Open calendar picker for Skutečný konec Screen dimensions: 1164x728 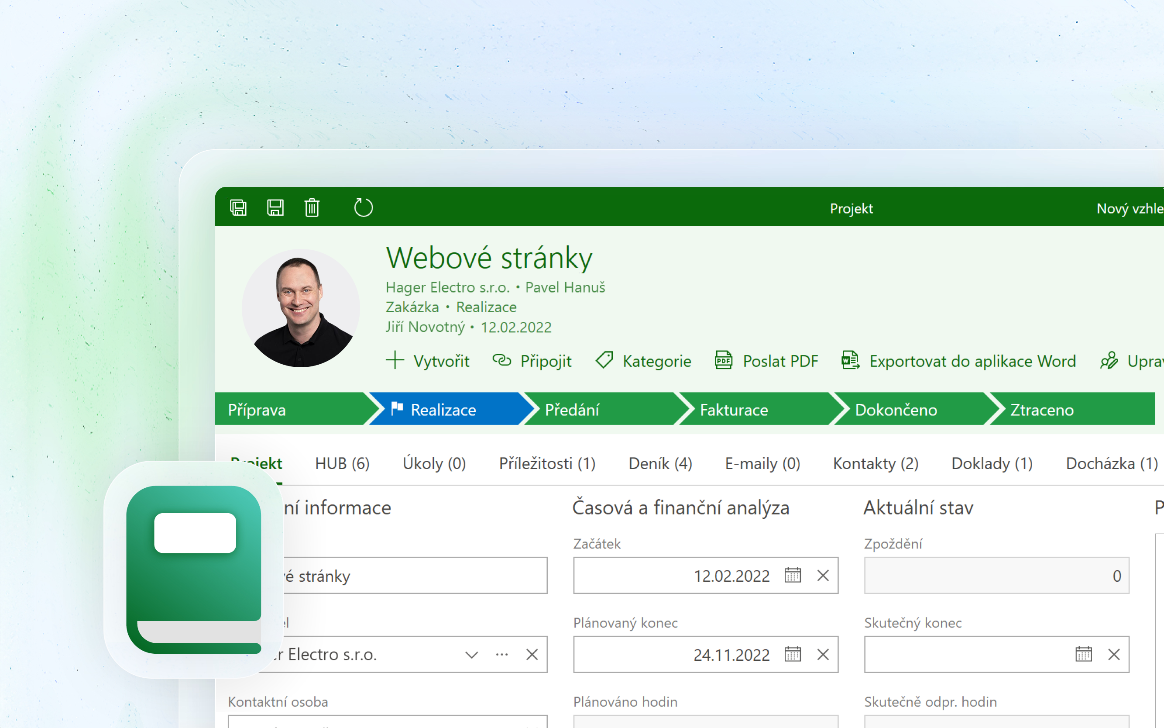pyautogui.click(x=1084, y=654)
